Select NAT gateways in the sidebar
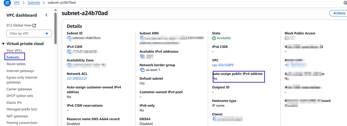The height and width of the screenshot is (126, 347). (x=17, y=116)
